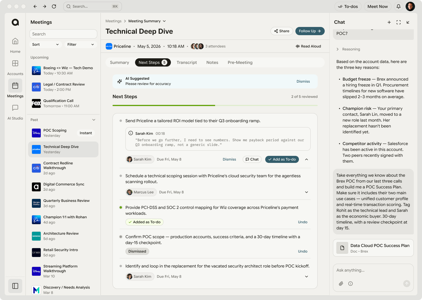422x300 pixels.
Task: Collapse the Chat panel with arrow icon
Action: tap(408, 22)
